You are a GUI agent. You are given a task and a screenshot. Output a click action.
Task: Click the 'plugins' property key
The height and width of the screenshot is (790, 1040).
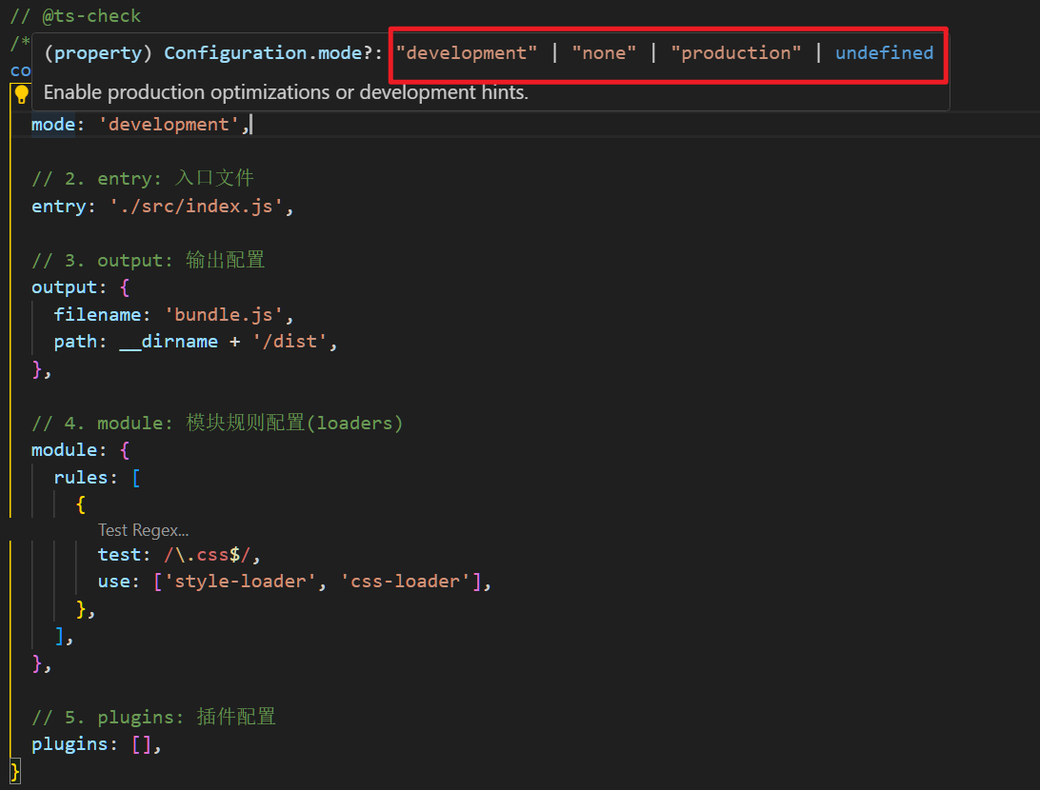pyautogui.click(x=70, y=745)
